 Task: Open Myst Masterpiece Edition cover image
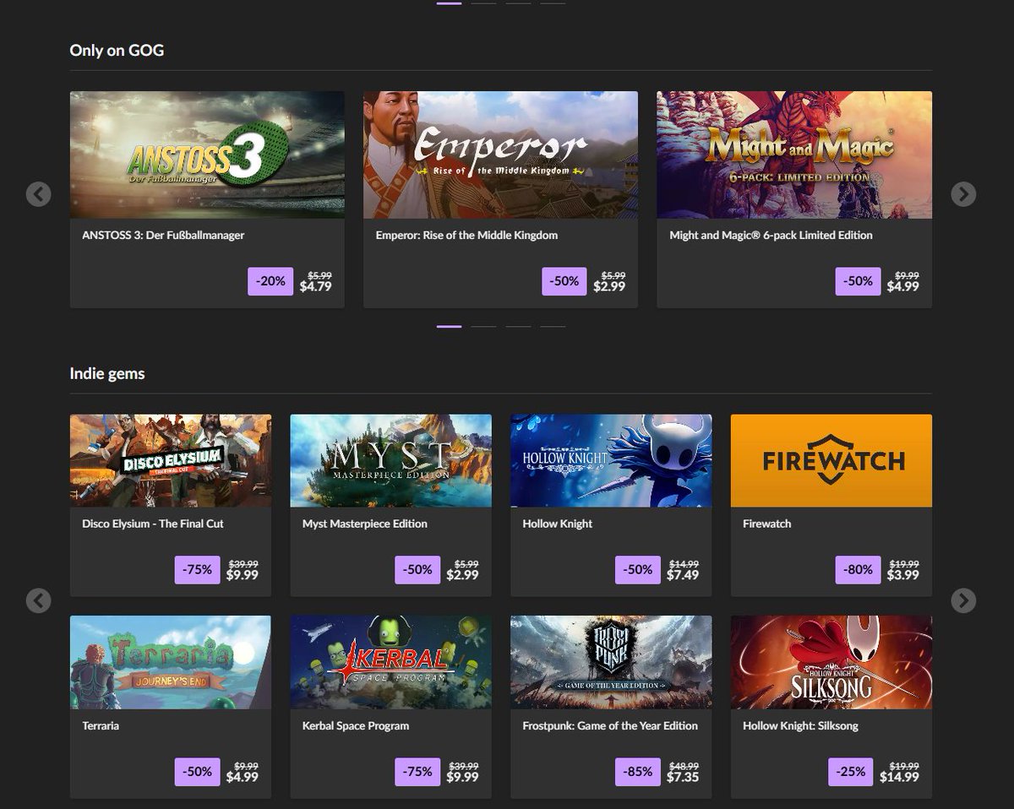(x=390, y=460)
